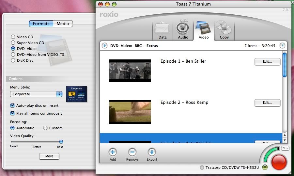This screenshot has width=294, height=176.
Task: Click Episode 1 Ben Stiller thumbnail
Action: 130,71
